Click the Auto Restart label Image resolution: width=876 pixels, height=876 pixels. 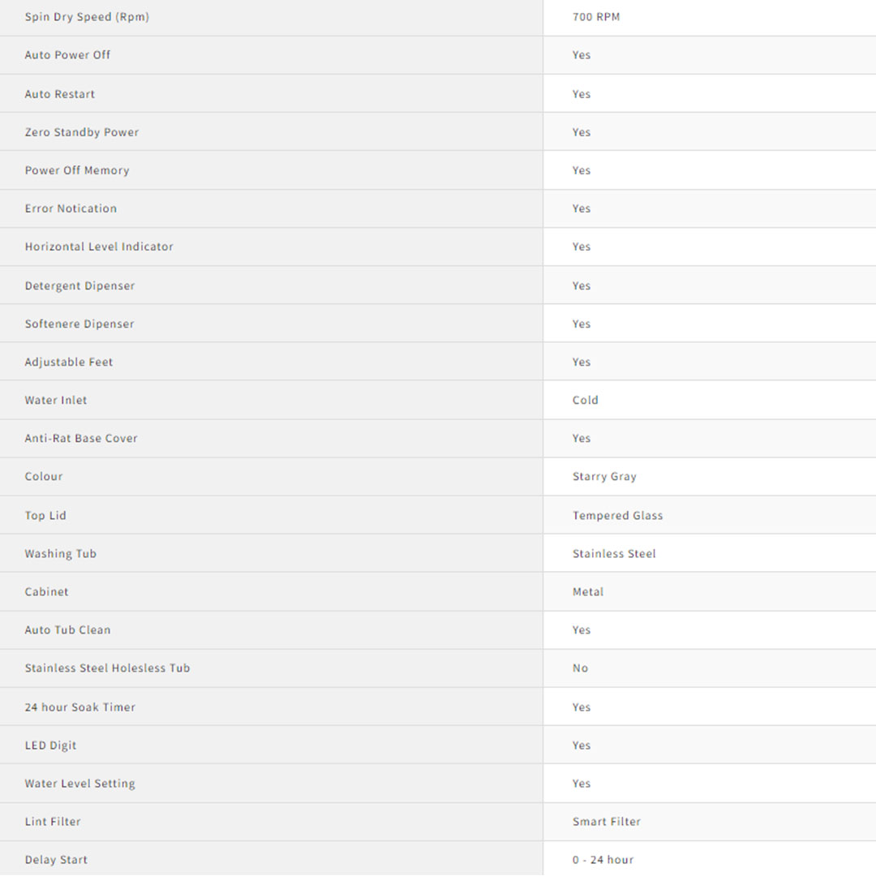(60, 94)
